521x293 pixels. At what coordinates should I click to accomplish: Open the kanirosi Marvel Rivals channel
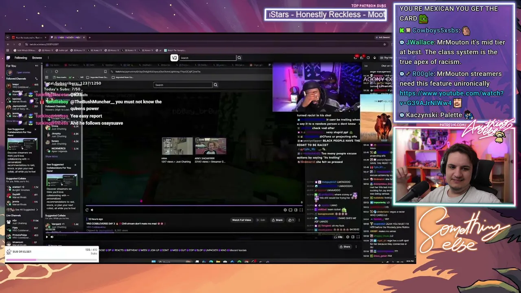pyautogui.click(x=22, y=100)
